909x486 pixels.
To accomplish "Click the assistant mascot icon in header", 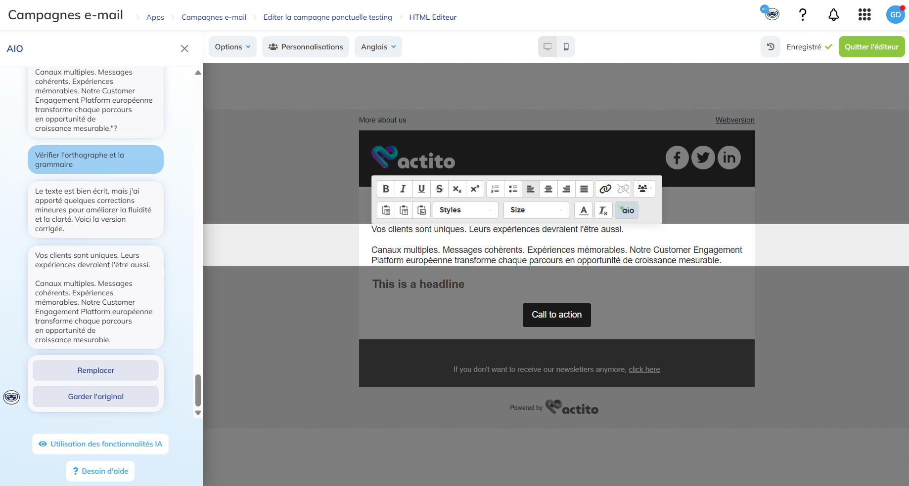I will coord(771,13).
